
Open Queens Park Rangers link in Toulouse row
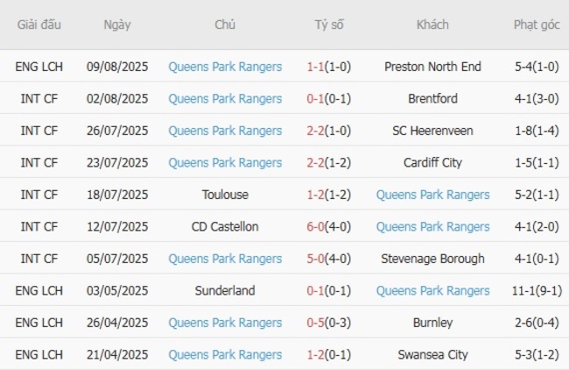click(432, 195)
